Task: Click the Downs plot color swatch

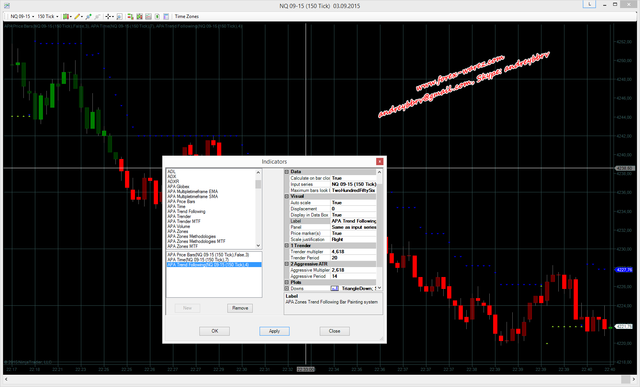Action: pos(335,289)
